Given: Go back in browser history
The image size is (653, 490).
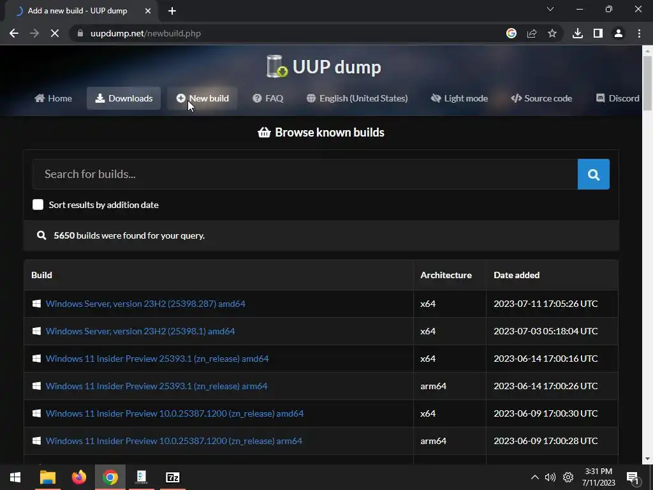Looking at the screenshot, I should (14, 33).
